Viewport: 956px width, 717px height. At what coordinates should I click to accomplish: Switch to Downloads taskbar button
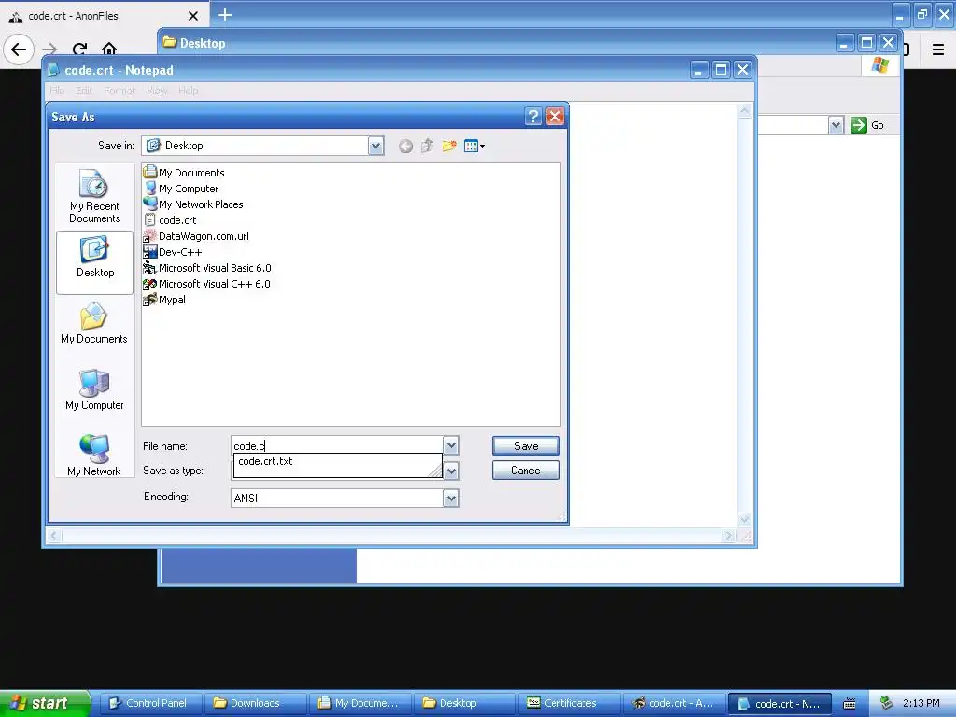[x=255, y=703]
